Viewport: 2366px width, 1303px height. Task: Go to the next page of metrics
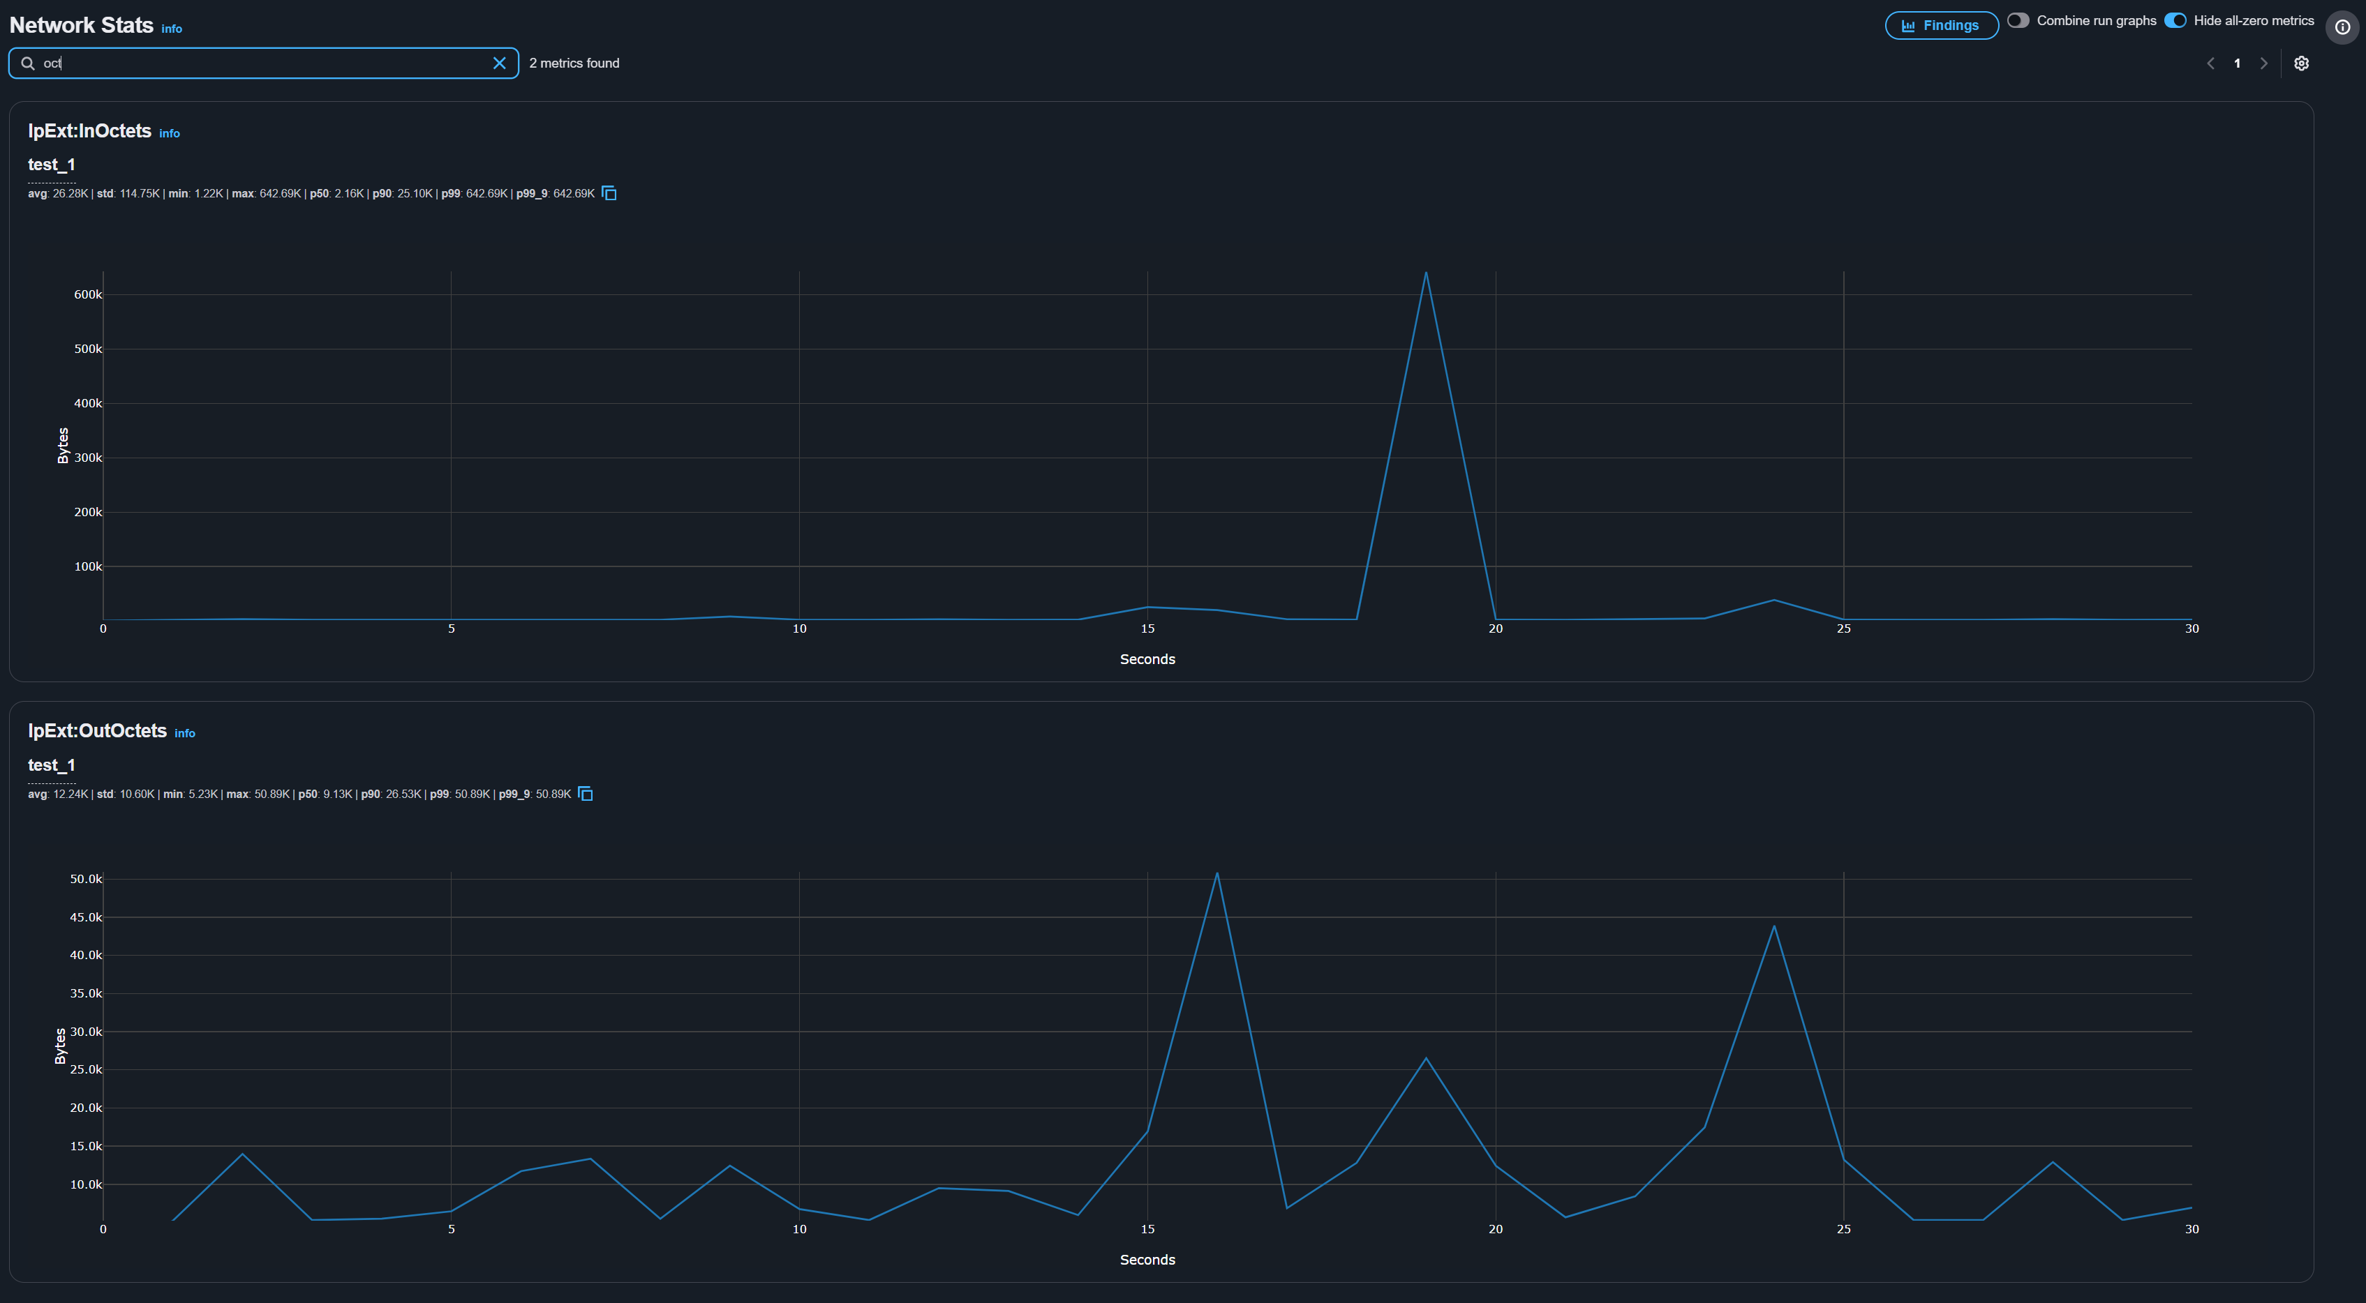coord(2263,63)
